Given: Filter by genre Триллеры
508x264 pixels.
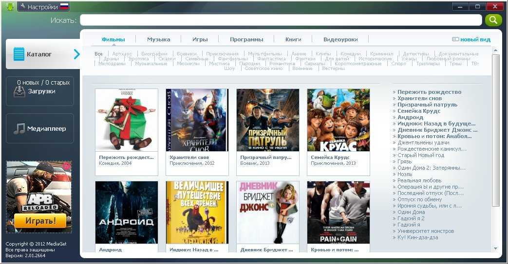Looking at the screenshot, I should [x=428, y=63].
